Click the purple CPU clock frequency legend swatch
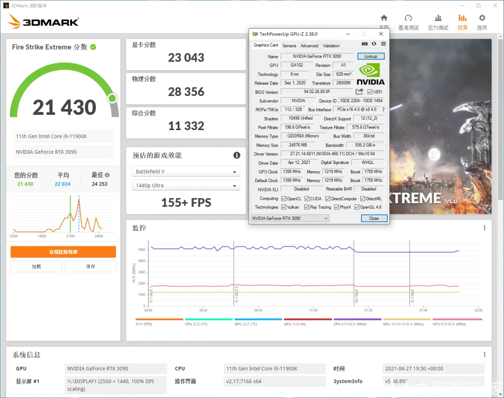 357,319
